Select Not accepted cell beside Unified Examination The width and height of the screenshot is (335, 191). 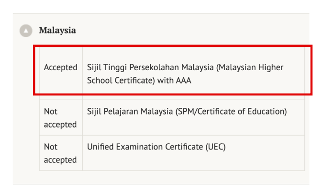[x=60, y=153]
